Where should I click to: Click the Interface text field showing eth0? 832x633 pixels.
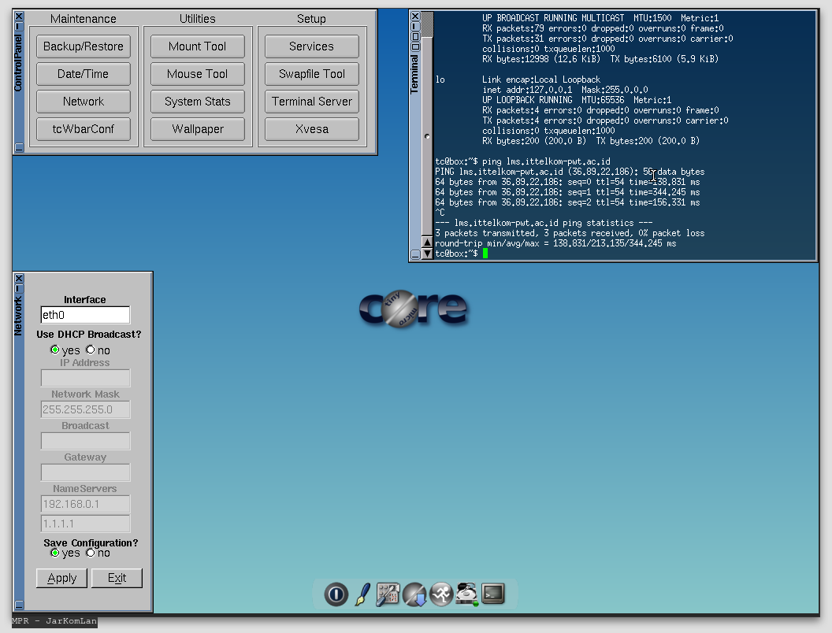(85, 315)
